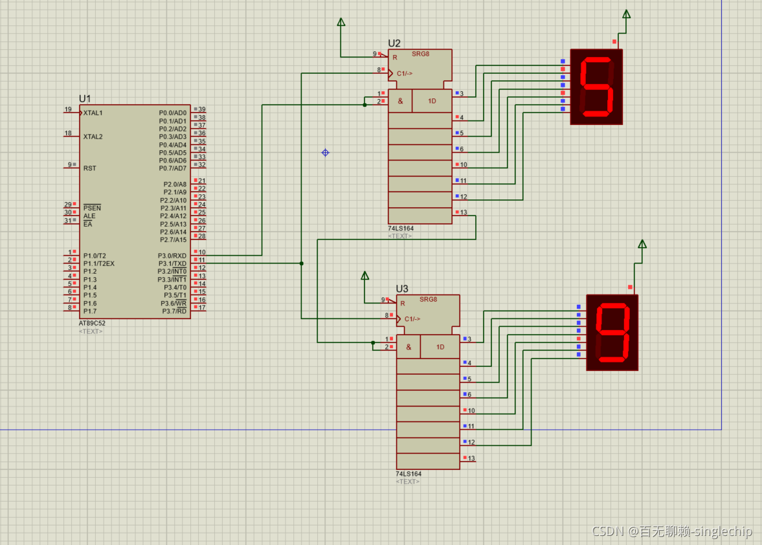Image resolution: width=762 pixels, height=545 pixels.
Task: Click the wire junction dot on TXD line
Action: (301, 263)
